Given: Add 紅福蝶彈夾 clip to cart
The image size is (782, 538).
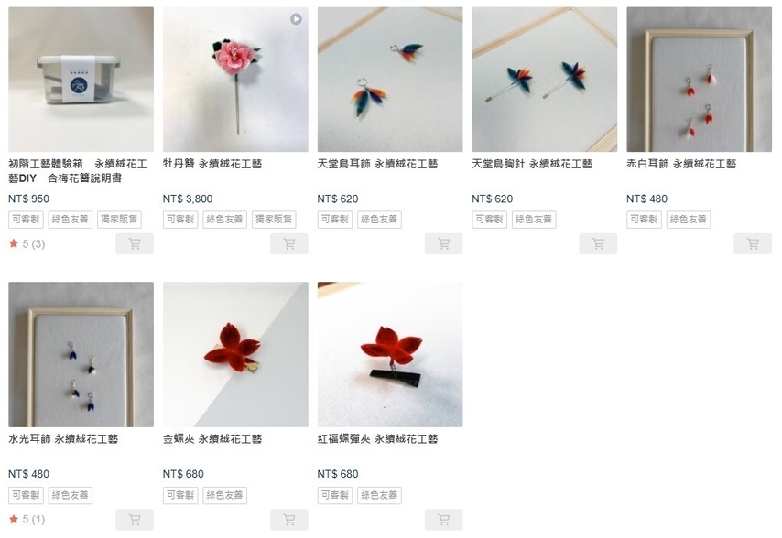Looking at the screenshot, I should (x=444, y=520).
